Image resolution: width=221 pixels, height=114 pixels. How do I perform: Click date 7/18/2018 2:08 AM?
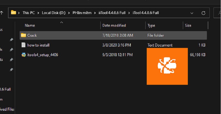[118, 35]
